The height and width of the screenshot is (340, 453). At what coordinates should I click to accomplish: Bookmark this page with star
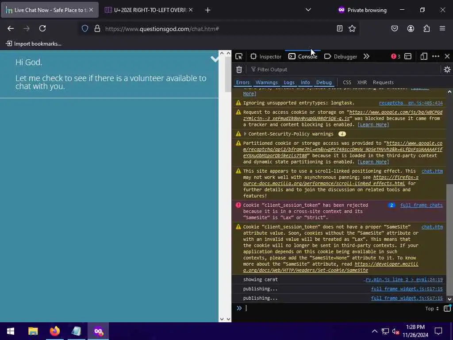(352, 28)
